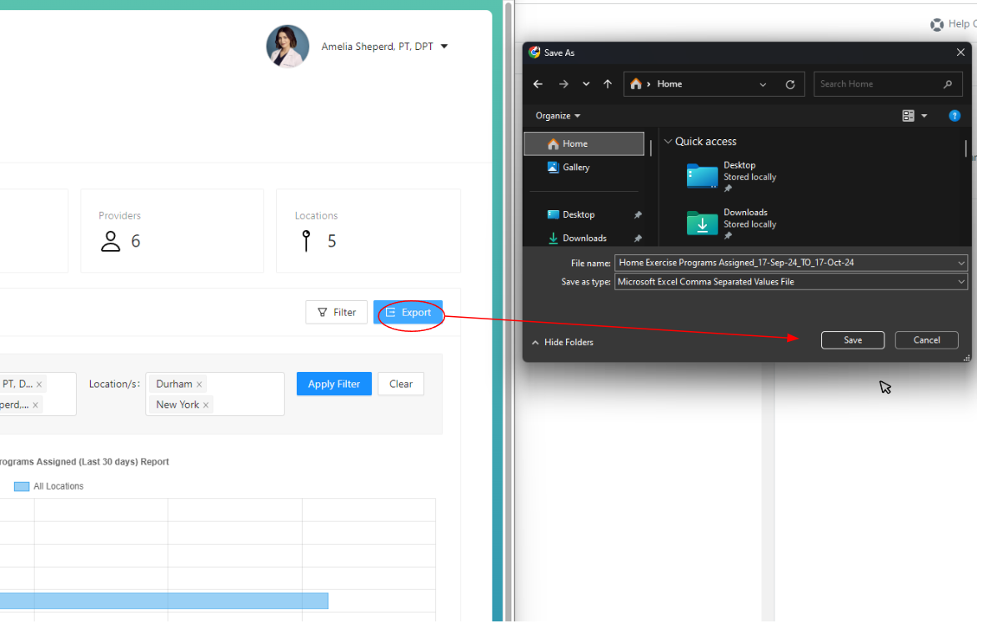Remove the New York location tag
The height and width of the screenshot is (623, 982).
click(206, 405)
